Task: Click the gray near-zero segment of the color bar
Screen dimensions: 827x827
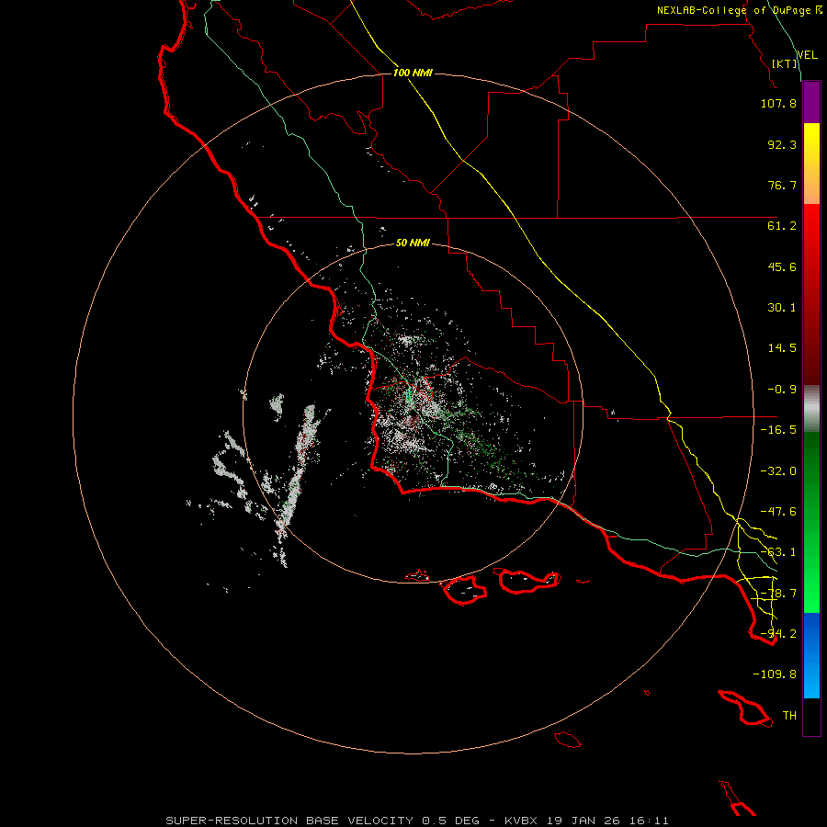Action: tap(811, 409)
